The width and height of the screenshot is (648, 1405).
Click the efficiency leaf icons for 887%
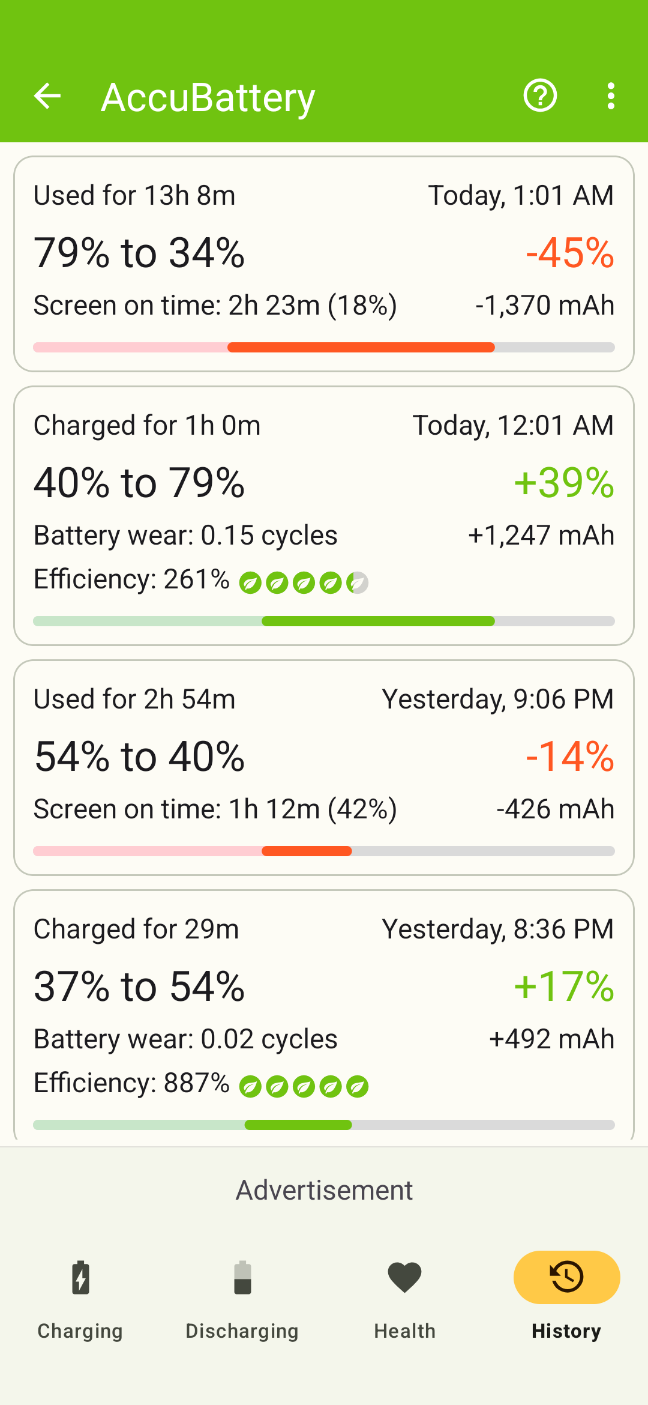pyautogui.click(x=304, y=1086)
